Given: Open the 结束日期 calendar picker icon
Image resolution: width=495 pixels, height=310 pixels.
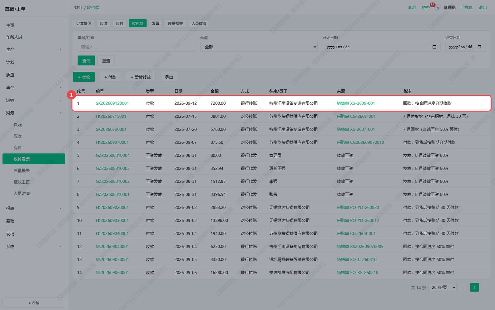Looking at the screenshot, I should [x=479, y=47].
